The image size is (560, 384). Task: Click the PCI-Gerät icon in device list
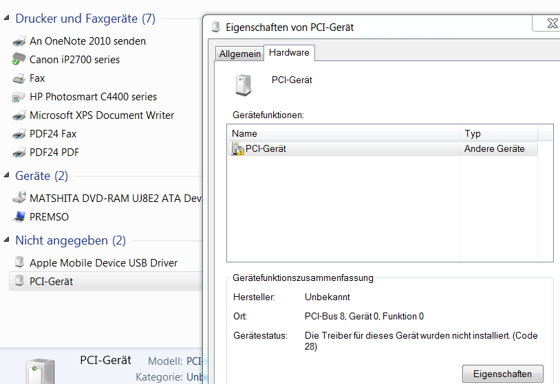(19, 280)
